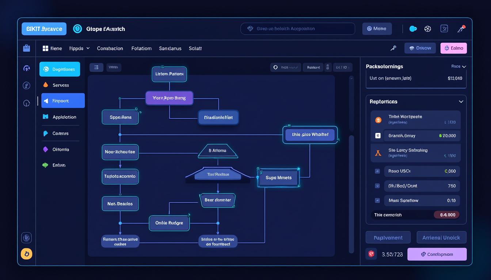Click the Raplvement button
This screenshot has height=280, width=491.
pyautogui.click(x=388, y=237)
